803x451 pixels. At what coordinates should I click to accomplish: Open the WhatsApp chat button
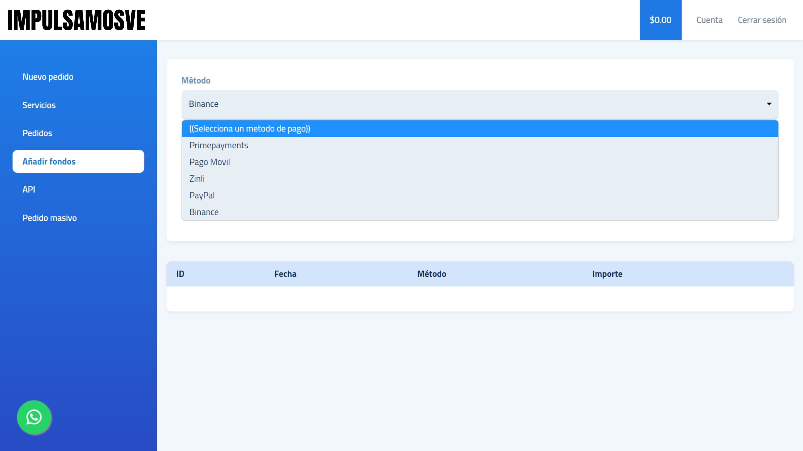(34, 417)
